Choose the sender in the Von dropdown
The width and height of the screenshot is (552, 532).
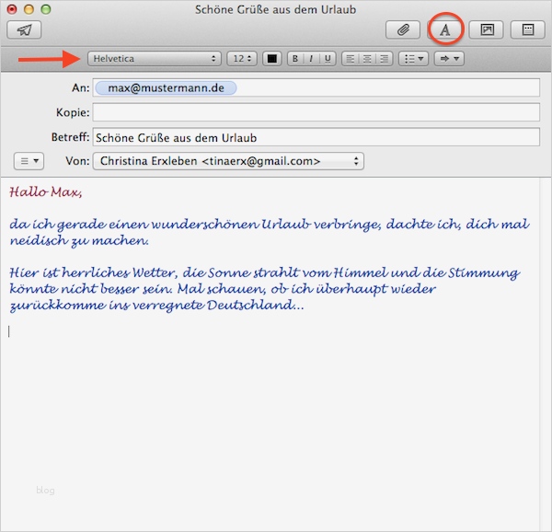click(228, 161)
